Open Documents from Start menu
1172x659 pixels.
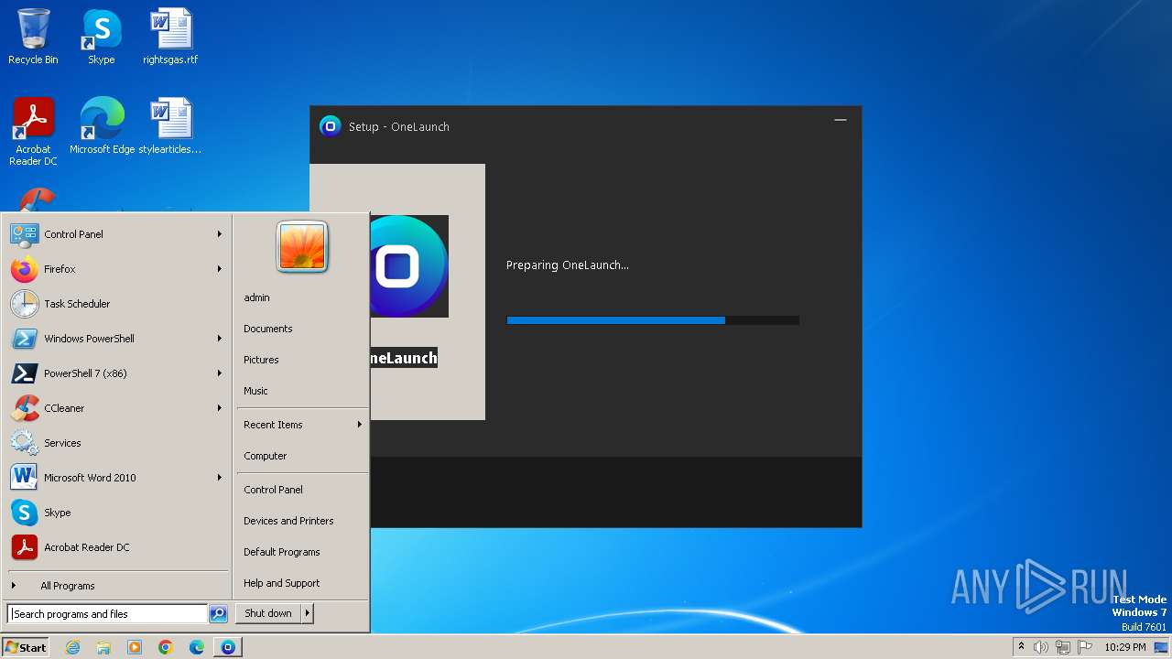[268, 329]
